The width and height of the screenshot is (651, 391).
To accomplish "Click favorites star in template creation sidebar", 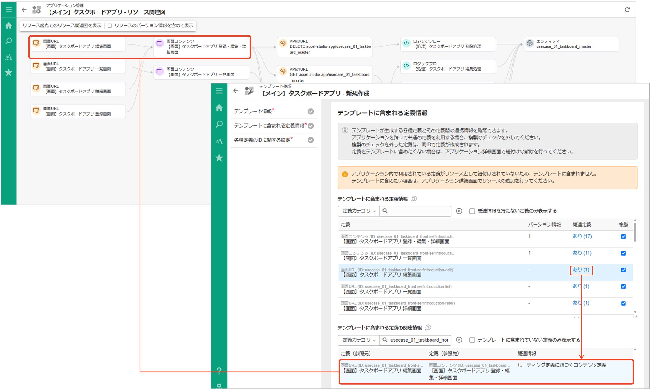I will tap(219, 158).
